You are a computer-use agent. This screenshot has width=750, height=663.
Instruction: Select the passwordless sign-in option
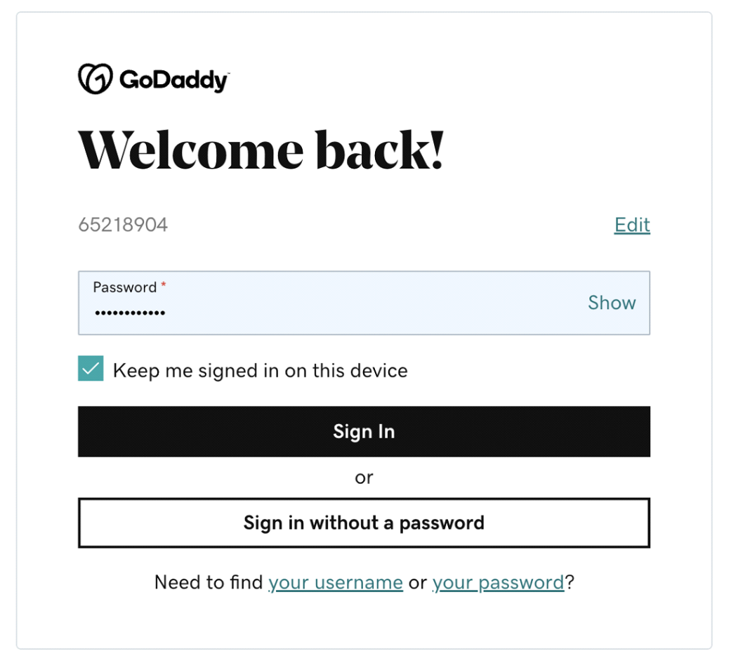pyautogui.click(x=364, y=523)
